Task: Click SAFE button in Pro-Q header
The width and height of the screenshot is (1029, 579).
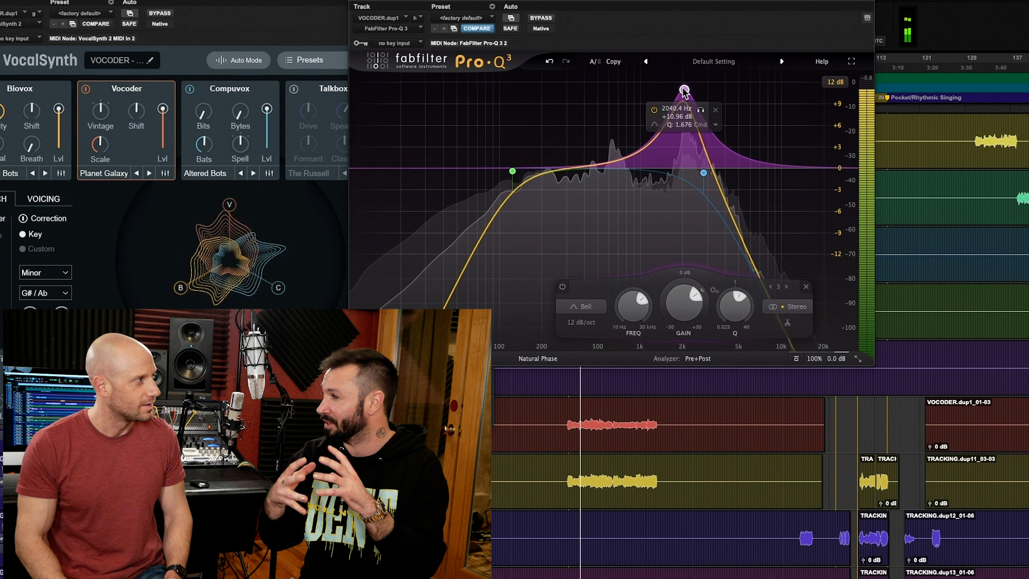Action: 510,28
